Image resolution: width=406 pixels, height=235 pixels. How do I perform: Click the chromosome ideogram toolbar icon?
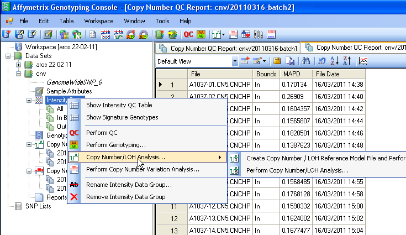259,34
